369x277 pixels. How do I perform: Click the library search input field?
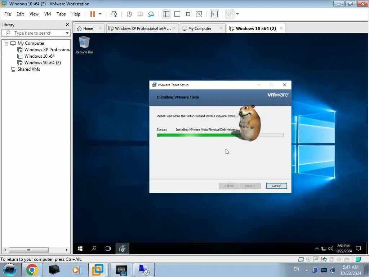[x=36, y=33]
